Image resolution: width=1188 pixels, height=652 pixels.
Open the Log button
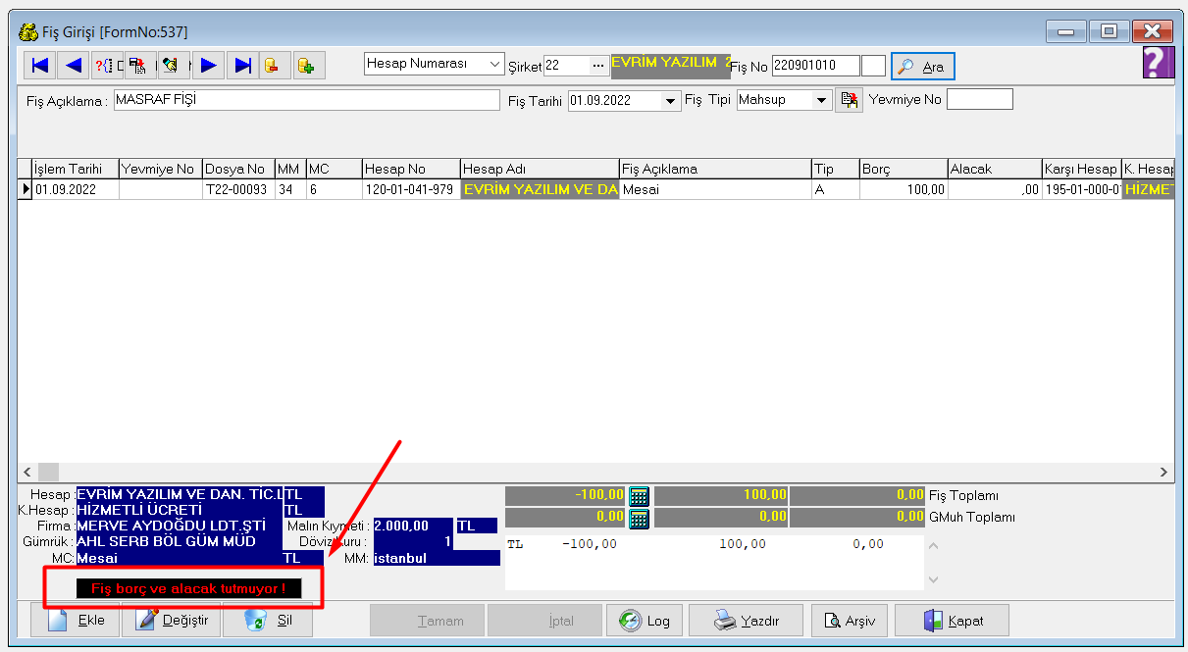pyautogui.click(x=645, y=621)
